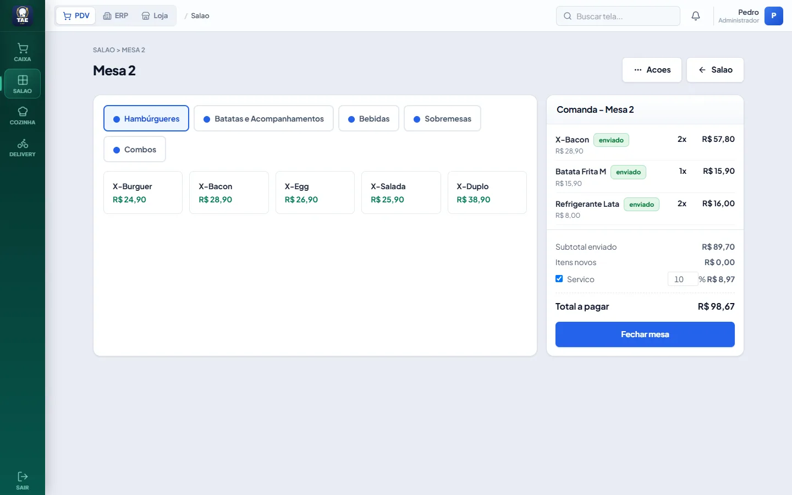
Task: Click the Pedro Administrador user name
Action: pos(739,16)
